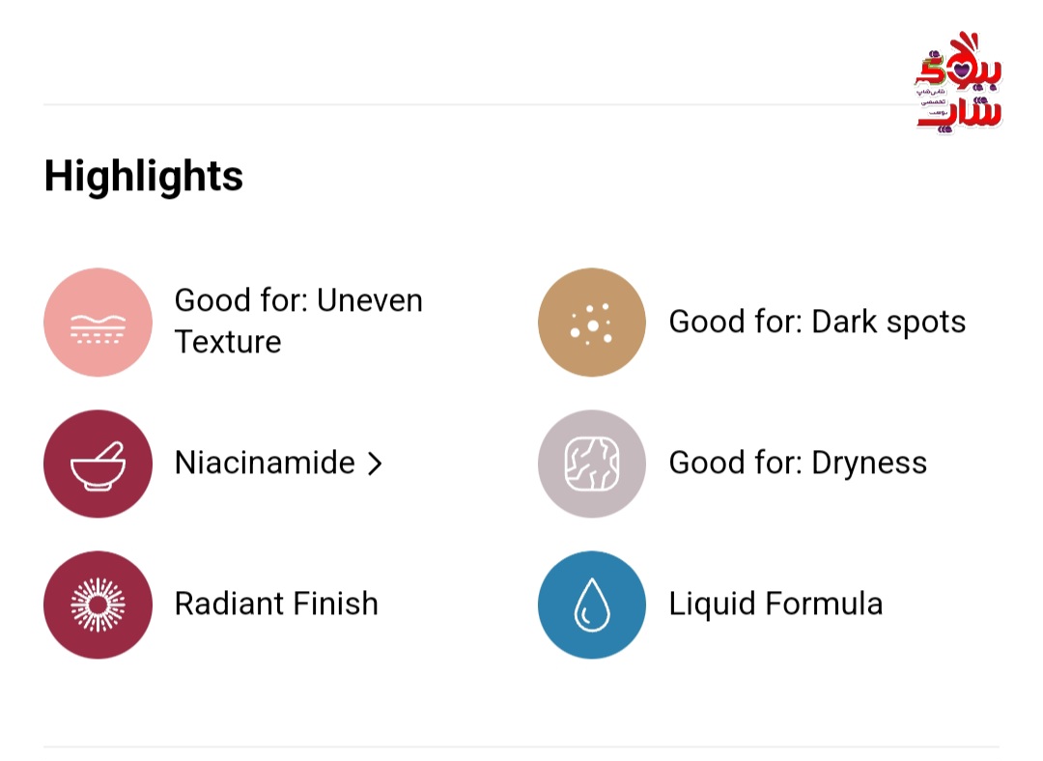The width and height of the screenshot is (1043, 761).
Task: Select the 'Good for: Dryness' label
Action: [799, 463]
